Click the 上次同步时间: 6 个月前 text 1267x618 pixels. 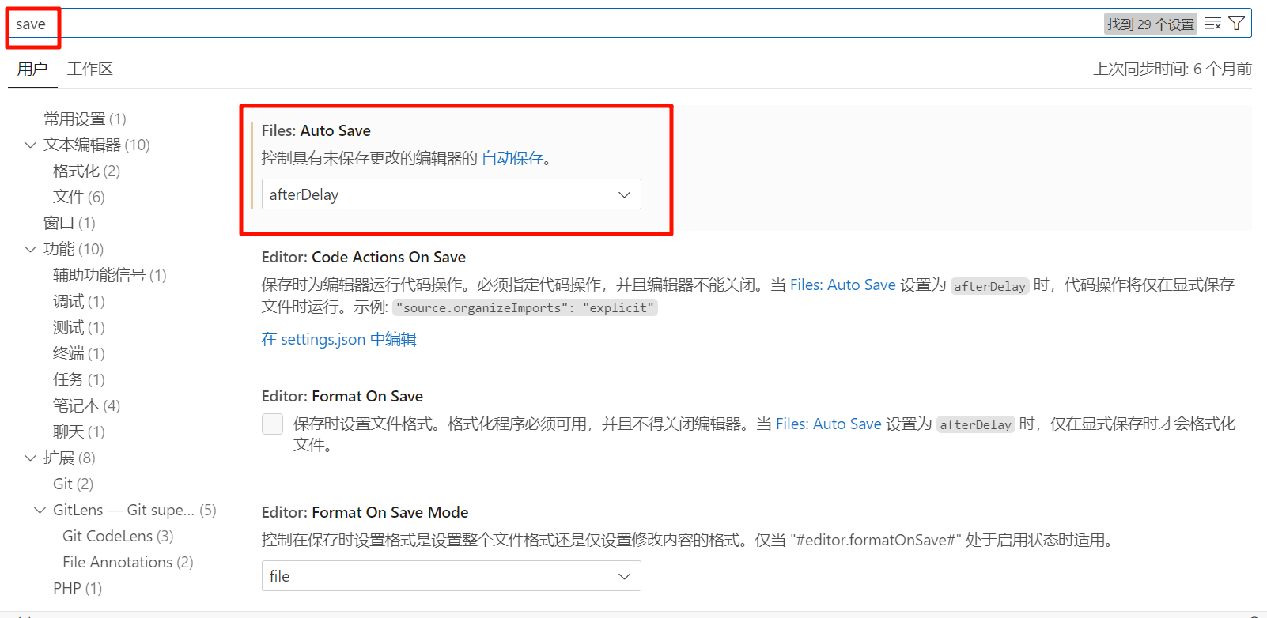[x=1172, y=69]
